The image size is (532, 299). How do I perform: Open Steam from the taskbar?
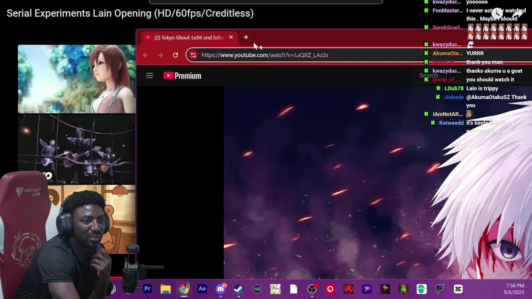pyautogui.click(x=239, y=289)
